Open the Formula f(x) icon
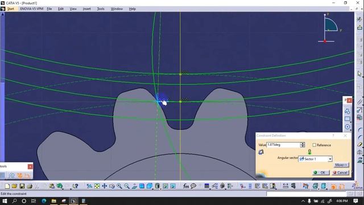The width and height of the screenshot is (364, 205). coord(186,186)
